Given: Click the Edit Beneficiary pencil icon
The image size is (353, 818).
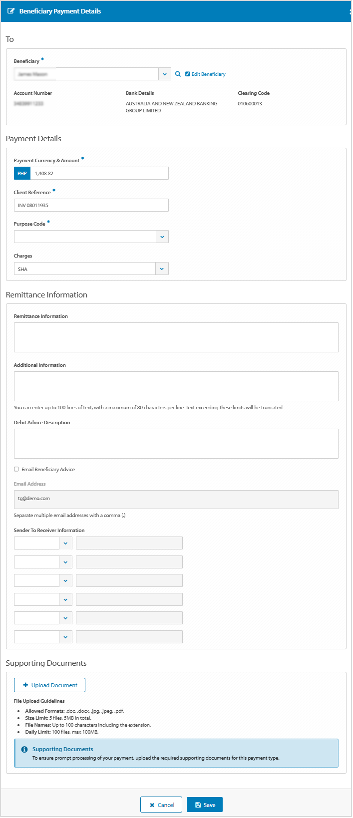Looking at the screenshot, I should coord(187,73).
